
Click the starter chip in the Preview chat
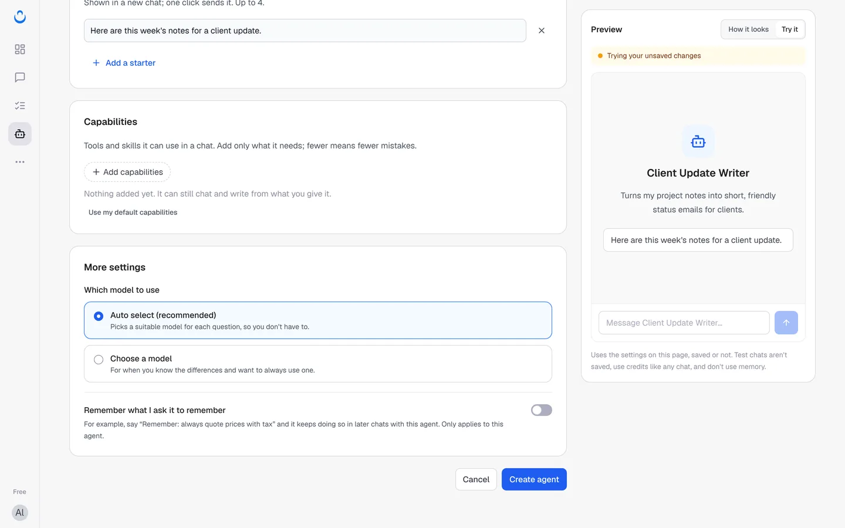(698, 240)
